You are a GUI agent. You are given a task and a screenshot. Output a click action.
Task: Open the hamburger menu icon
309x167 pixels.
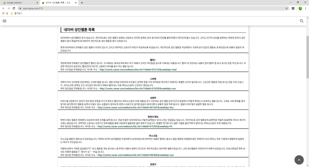4,21
